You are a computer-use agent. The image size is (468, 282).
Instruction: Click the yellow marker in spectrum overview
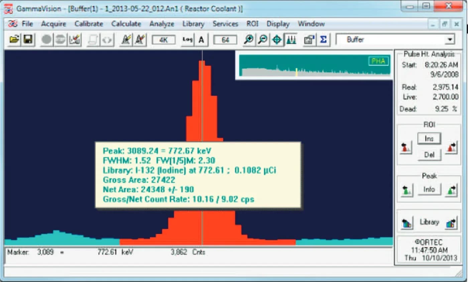(x=296, y=72)
